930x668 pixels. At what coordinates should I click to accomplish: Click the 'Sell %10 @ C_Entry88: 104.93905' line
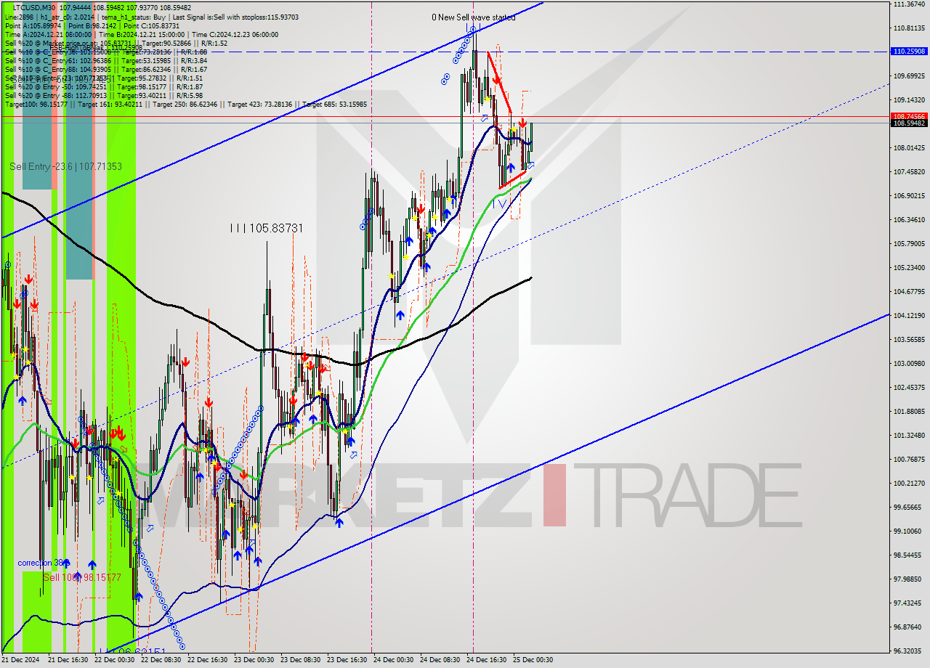point(106,69)
